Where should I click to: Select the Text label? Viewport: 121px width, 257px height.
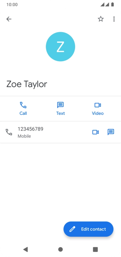coord(60,113)
